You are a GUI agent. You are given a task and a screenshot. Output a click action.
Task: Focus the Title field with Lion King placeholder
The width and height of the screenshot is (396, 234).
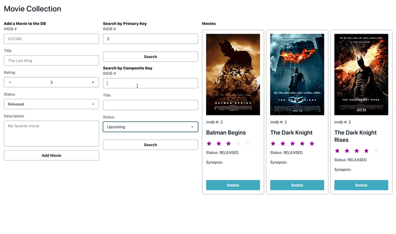click(51, 61)
